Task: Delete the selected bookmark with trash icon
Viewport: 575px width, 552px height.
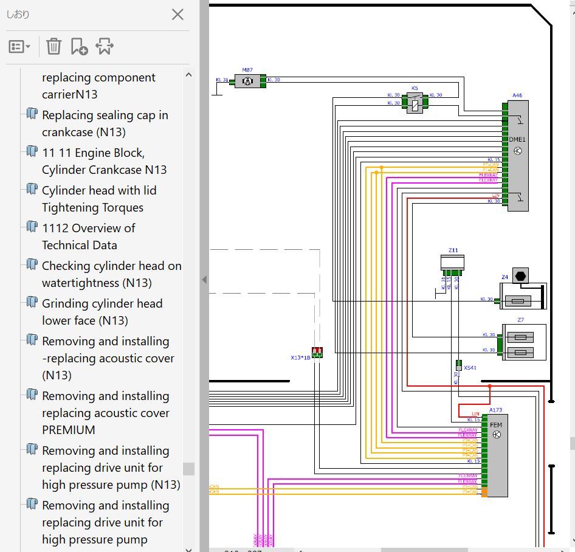Action: pos(53,47)
